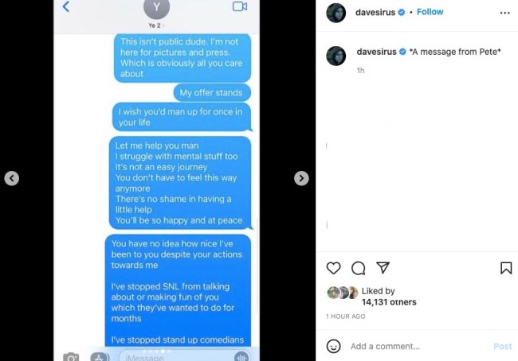Tap the back chevron in iMessage screenshot
This screenshot has height=361, width=518.
[x=66, y=6]
